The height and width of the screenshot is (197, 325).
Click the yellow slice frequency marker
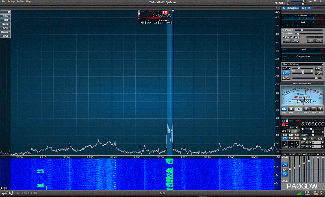[173, 11]
